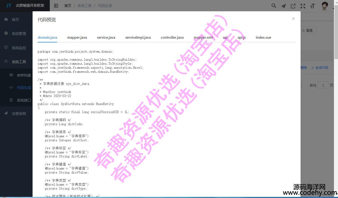Select the service.java tab

[x=106, y=37]
